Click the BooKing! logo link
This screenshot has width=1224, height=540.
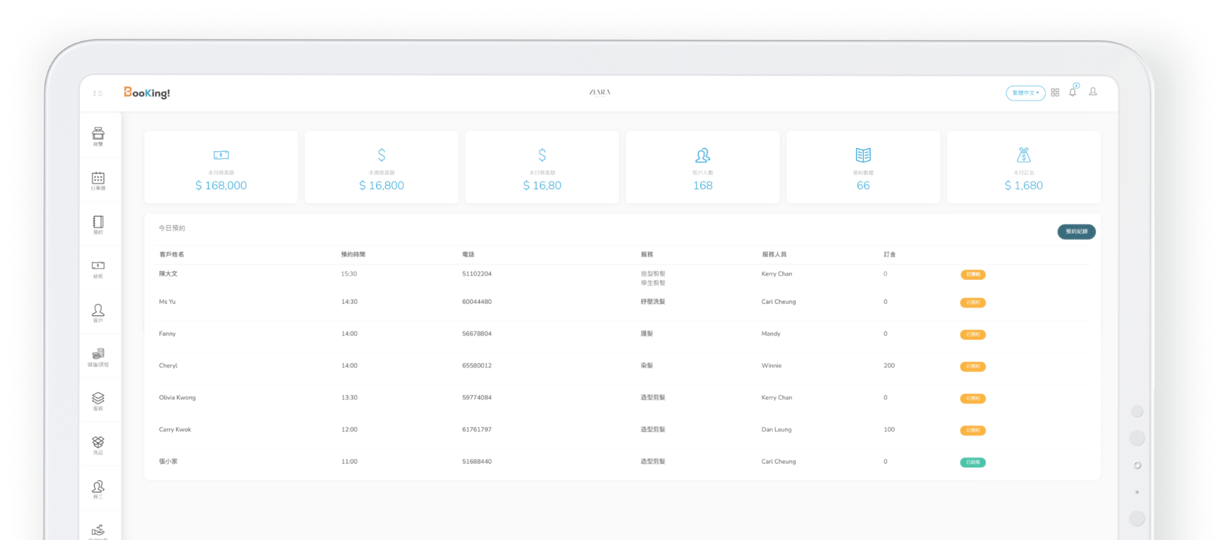pyautogui.click(x=146, y=92)
